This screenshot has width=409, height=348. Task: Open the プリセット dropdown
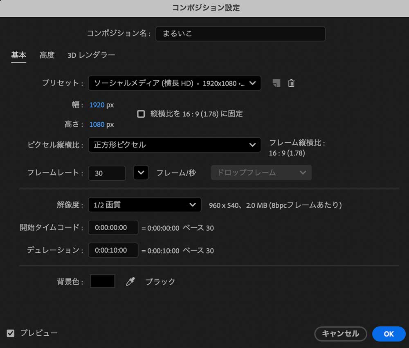pos(174,83)
